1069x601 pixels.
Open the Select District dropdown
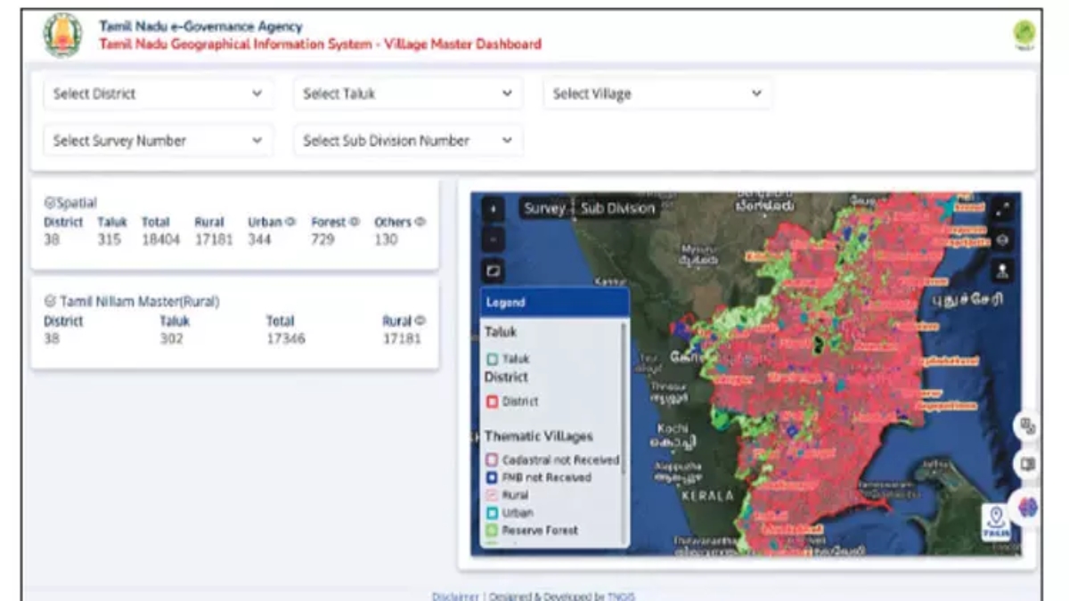158,93
